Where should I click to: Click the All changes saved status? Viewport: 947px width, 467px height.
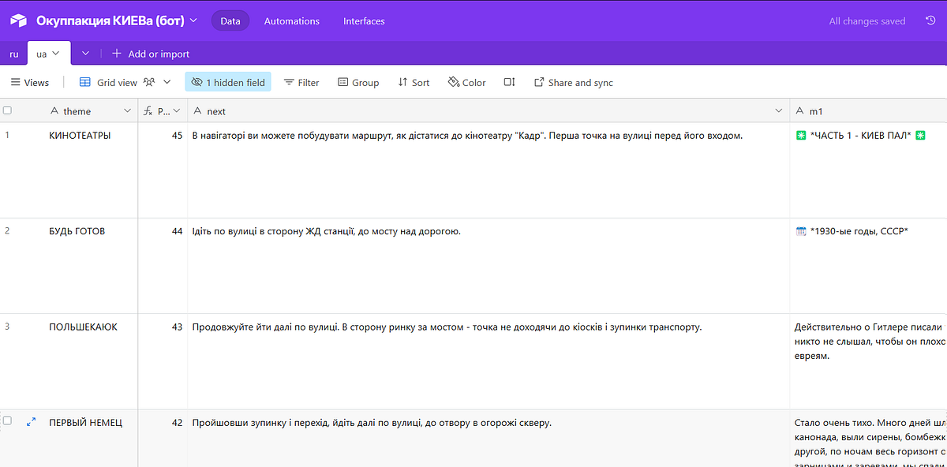867,21
